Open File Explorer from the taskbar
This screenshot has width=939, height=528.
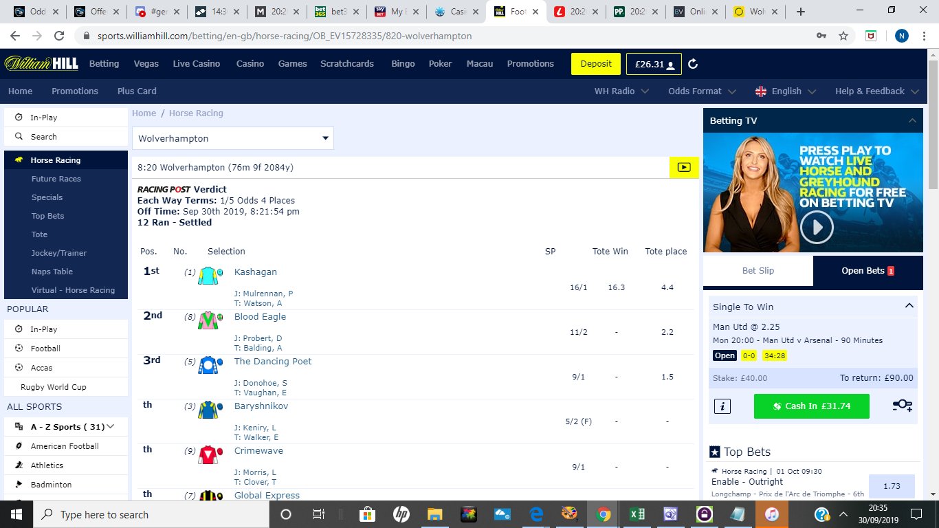[x=434, y=514]
